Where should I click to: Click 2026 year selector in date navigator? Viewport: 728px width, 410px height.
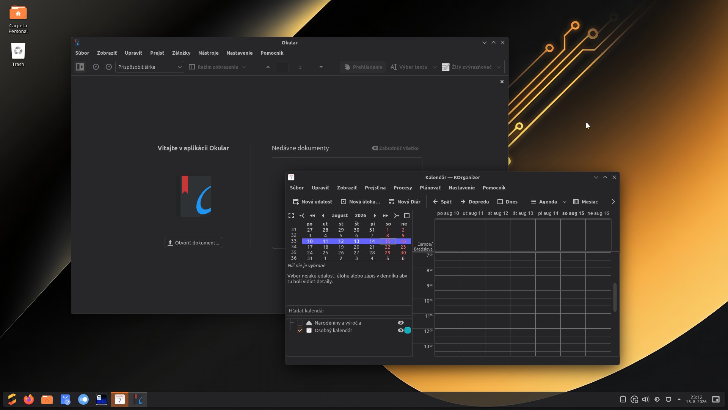tap(360, 216)
